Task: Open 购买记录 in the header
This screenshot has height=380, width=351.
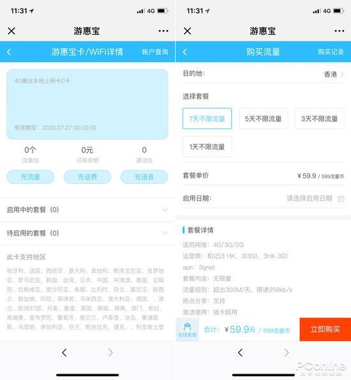Action: 331,52
